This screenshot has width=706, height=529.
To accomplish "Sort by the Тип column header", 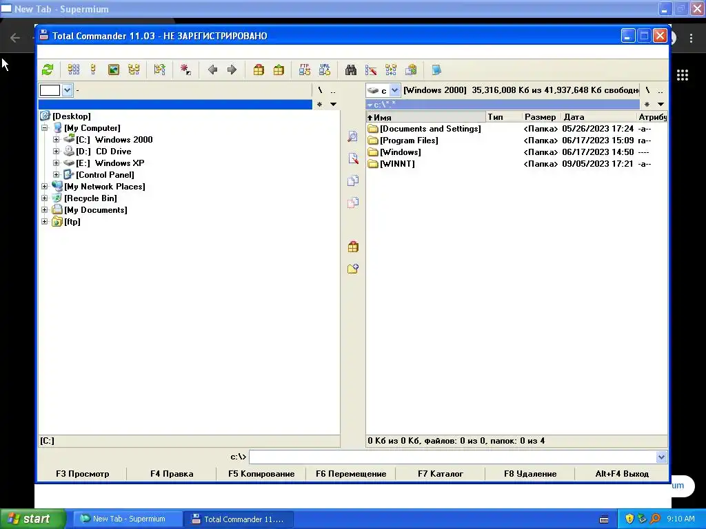I will [x=504, y=117].
